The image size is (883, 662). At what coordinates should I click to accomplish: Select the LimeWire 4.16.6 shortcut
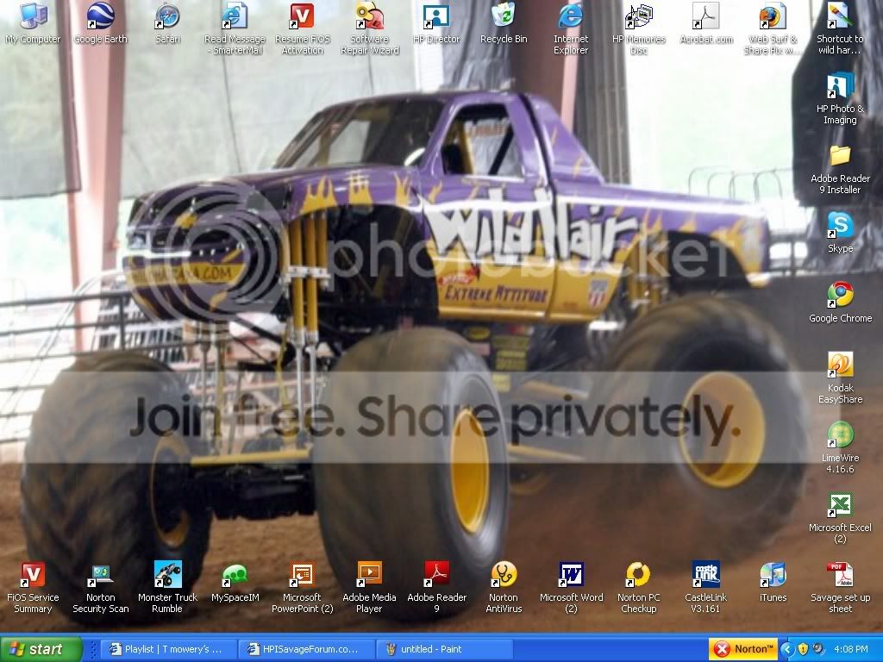pos(840,448)
